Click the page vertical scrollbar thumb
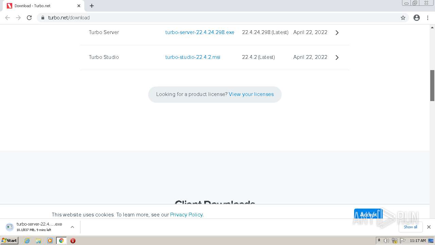This screenshot has width=435, height=245. coord(432,85)
